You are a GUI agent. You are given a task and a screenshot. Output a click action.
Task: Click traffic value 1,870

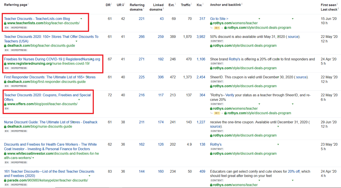click(x=188, y=37)
